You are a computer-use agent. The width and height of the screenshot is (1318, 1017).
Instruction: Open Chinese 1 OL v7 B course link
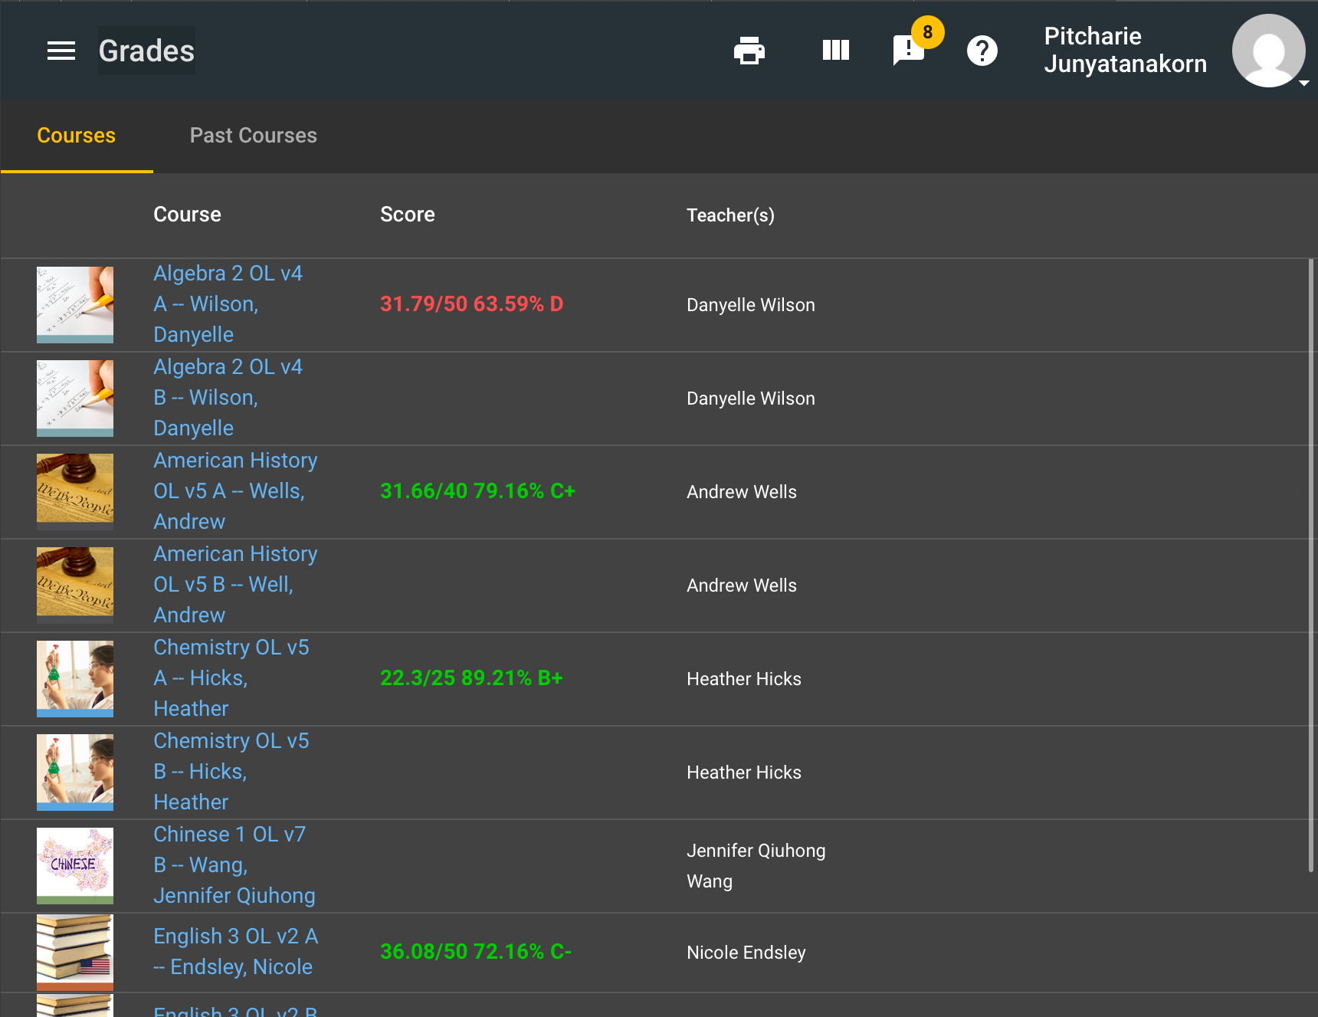pyautogui.click(x=234, y=865)
